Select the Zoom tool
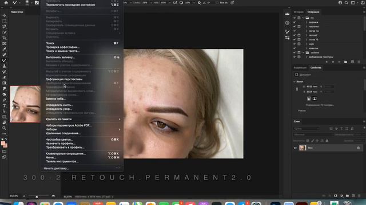This screenshot has width=366, height=205. [x=4, y=128]
